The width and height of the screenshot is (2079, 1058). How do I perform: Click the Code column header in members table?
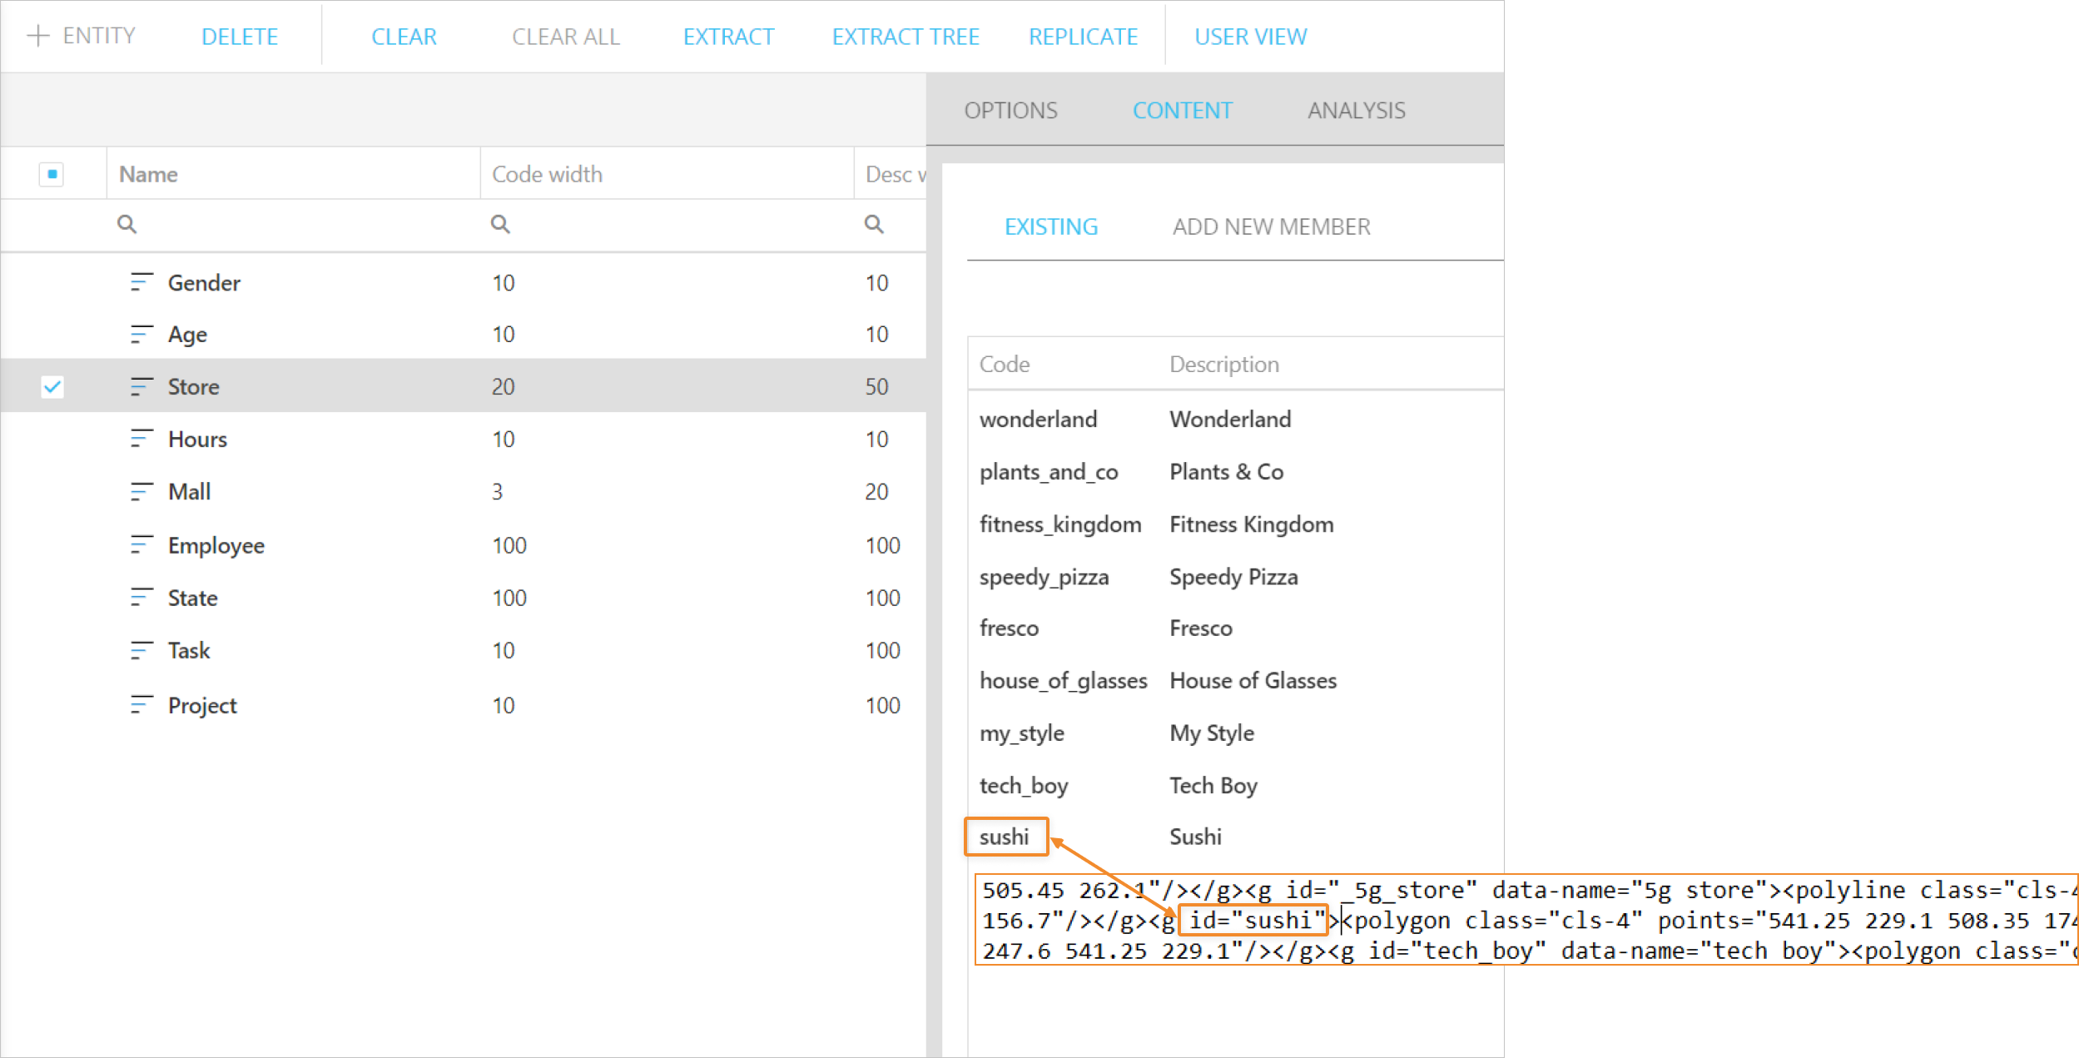[x=1005, y=364]
